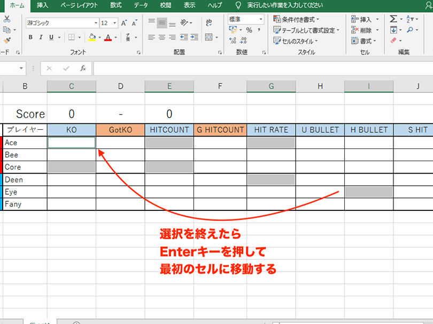
Task: Click the increase decimal icon
Action: 233,41
